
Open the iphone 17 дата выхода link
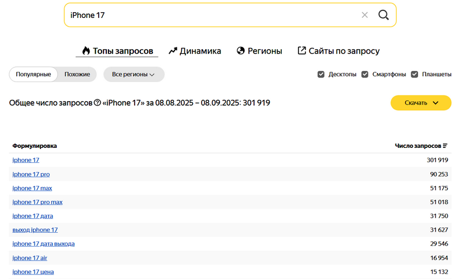(43, 244)
